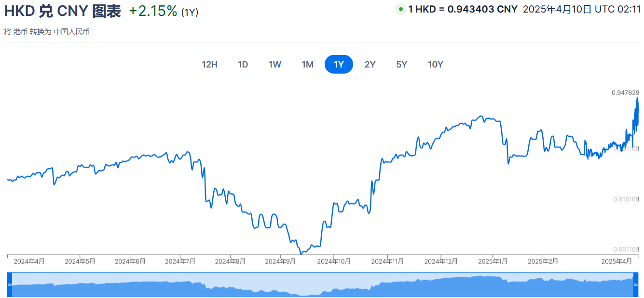The image size is (644, 298).
Task: Click the green live status dot icon
Action: 400,9
